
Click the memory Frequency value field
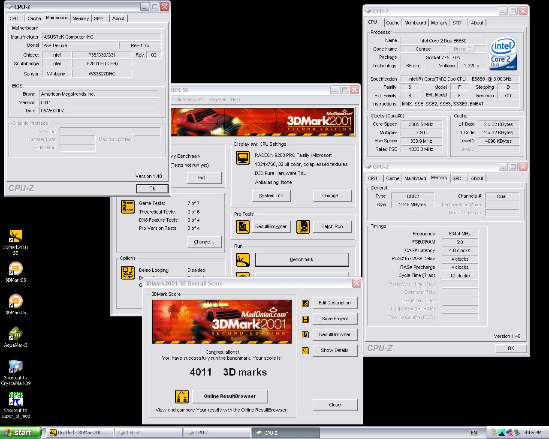click(460, 234)
